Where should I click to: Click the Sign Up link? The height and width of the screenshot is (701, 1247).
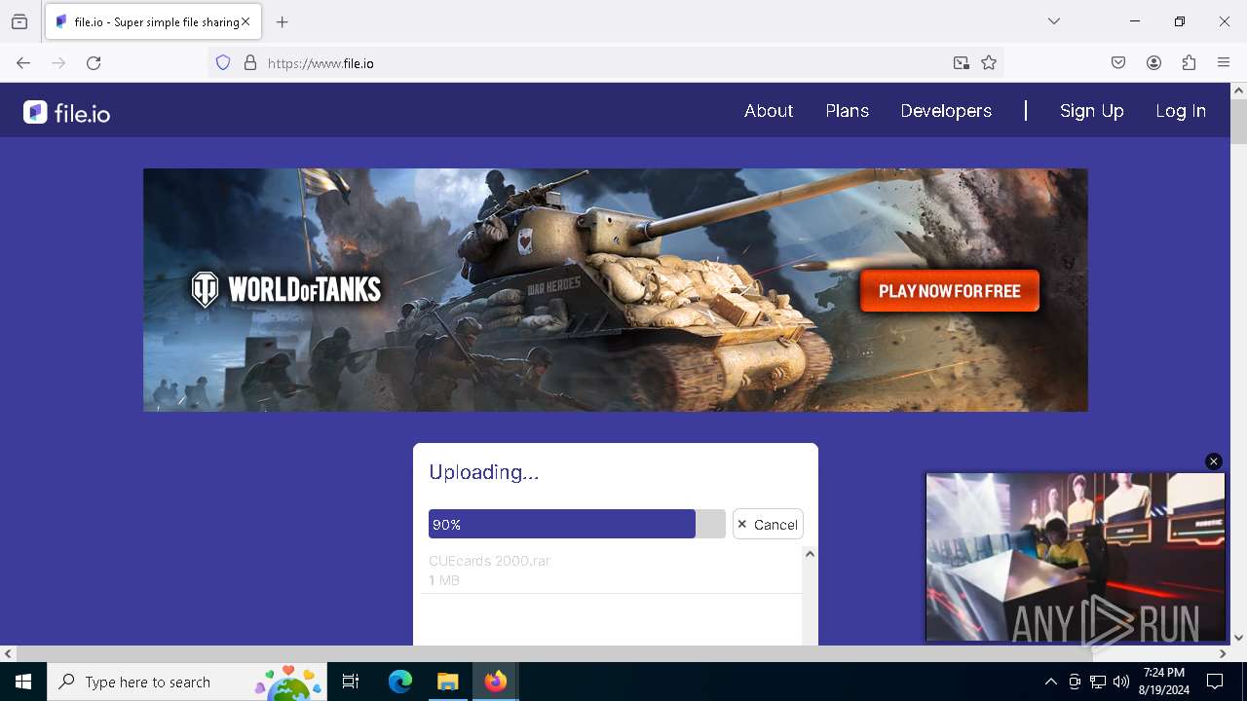click(1091, 111)
